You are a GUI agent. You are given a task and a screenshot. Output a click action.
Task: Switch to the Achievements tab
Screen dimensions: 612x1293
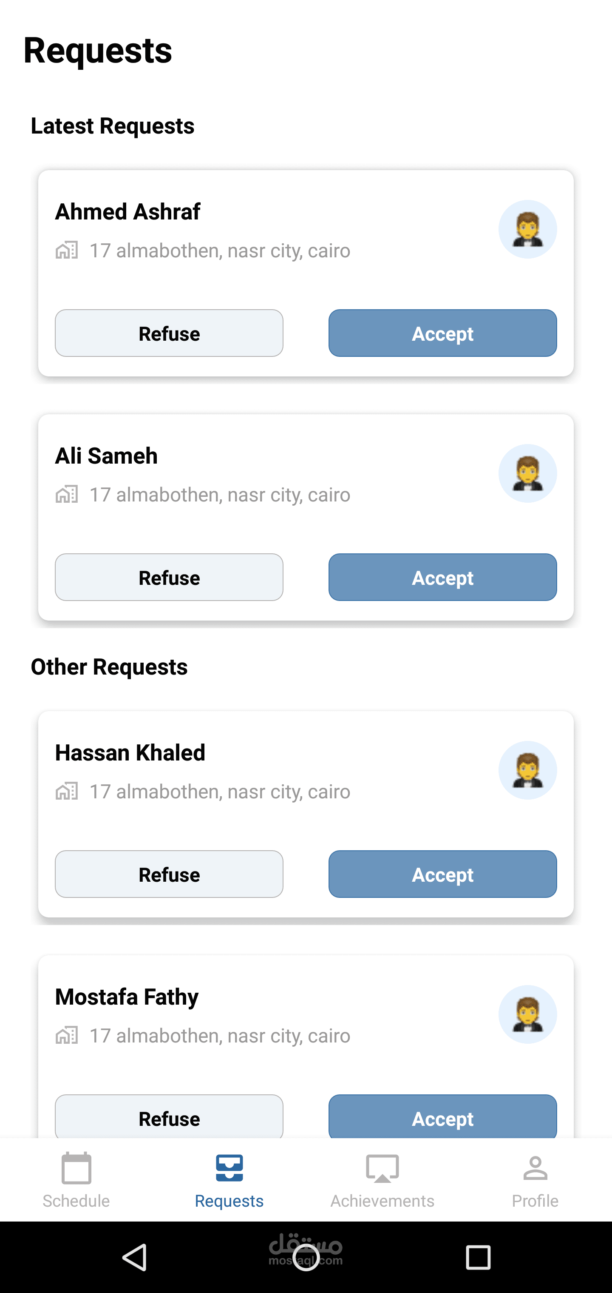tap(382, 1179)
